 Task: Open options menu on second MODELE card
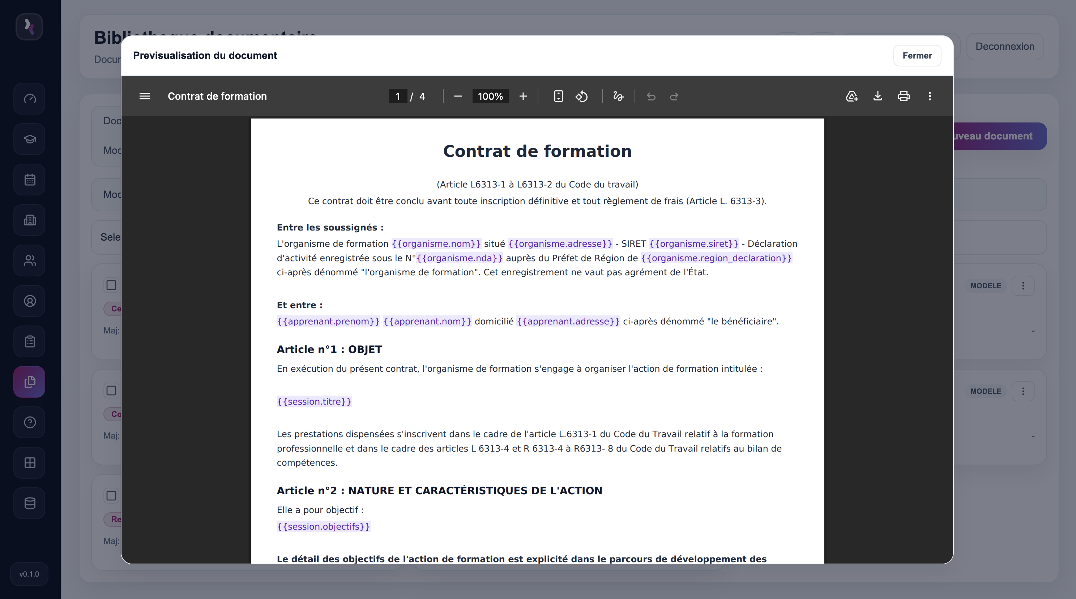1023,391
